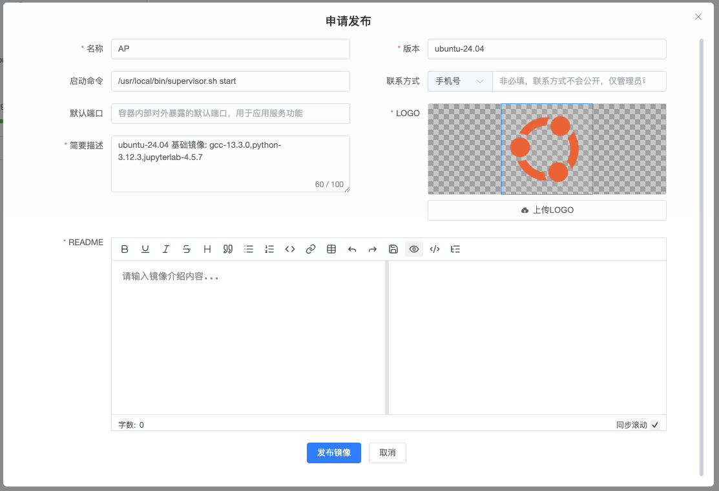This screenshot has width=719, height=491.
Task: Undo the last README edit
Action: pos(352,249)
